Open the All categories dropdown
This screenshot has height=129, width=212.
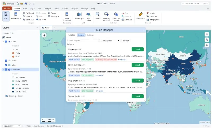[110, 41]
